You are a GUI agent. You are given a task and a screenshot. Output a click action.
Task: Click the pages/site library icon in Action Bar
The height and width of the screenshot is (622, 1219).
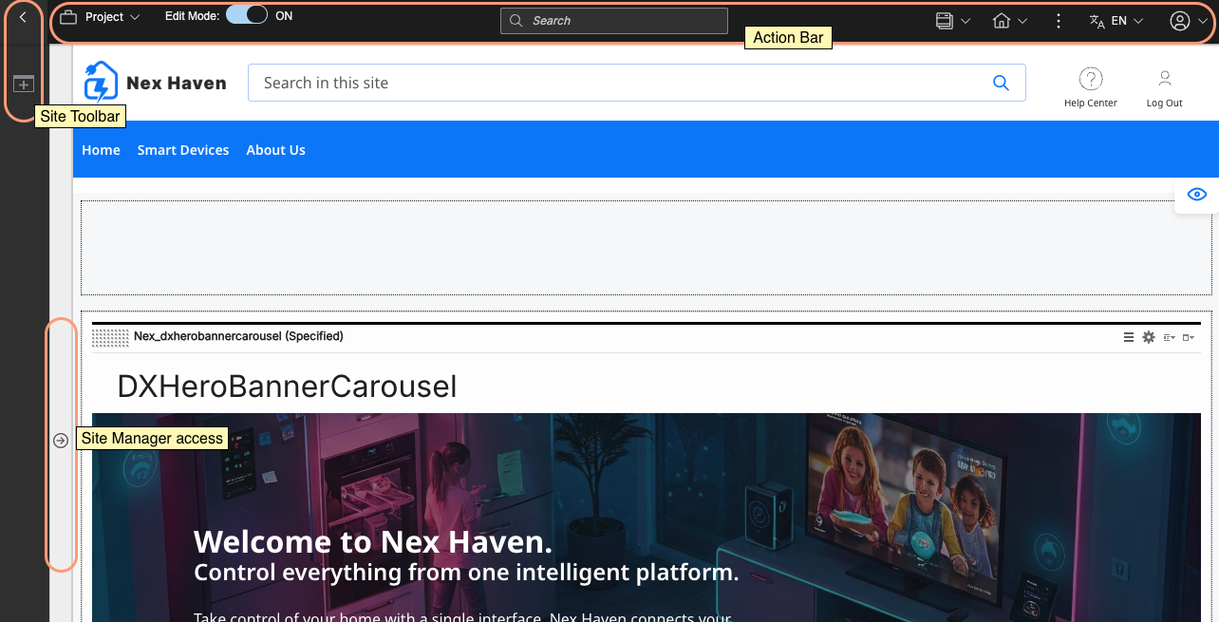[946, 20]
